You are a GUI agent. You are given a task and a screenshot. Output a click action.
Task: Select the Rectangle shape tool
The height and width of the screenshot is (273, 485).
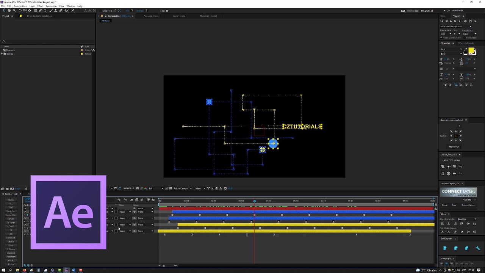(x=35, y=11)
